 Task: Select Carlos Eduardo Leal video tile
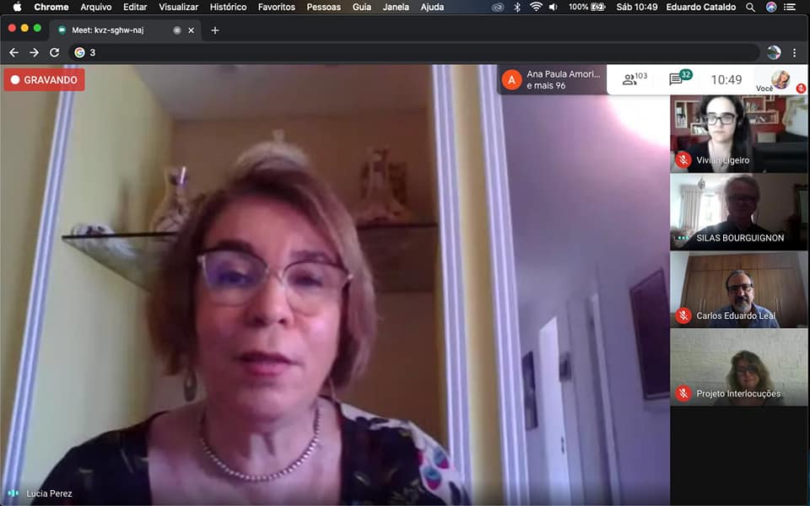click(x=739, y=289)
